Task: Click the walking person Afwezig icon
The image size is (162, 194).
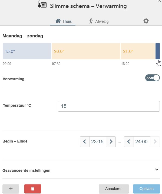Action: click(x=91, y=21)
